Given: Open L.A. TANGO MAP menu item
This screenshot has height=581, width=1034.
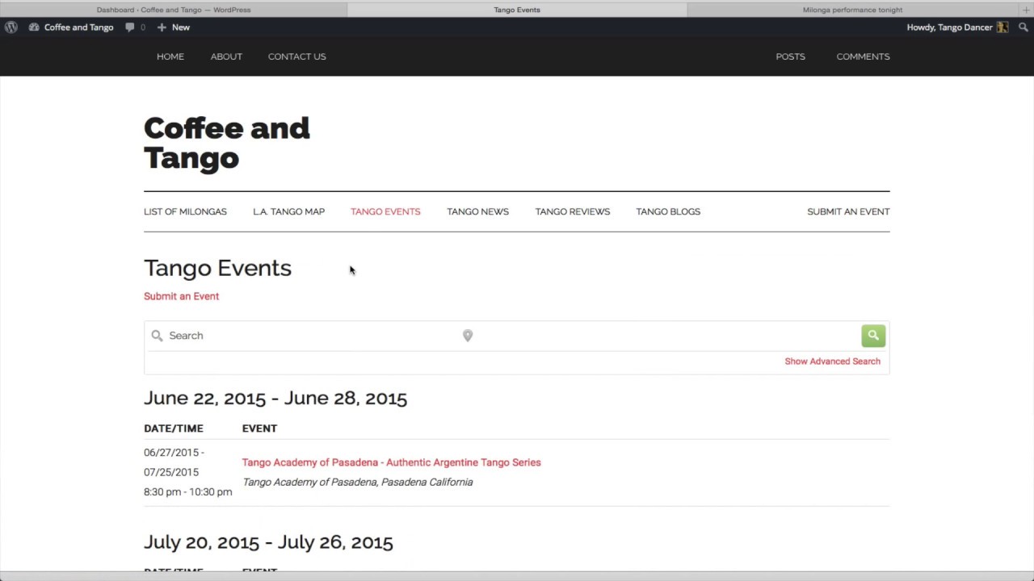Looking at the screenshot, I should (x=288, y=211).
